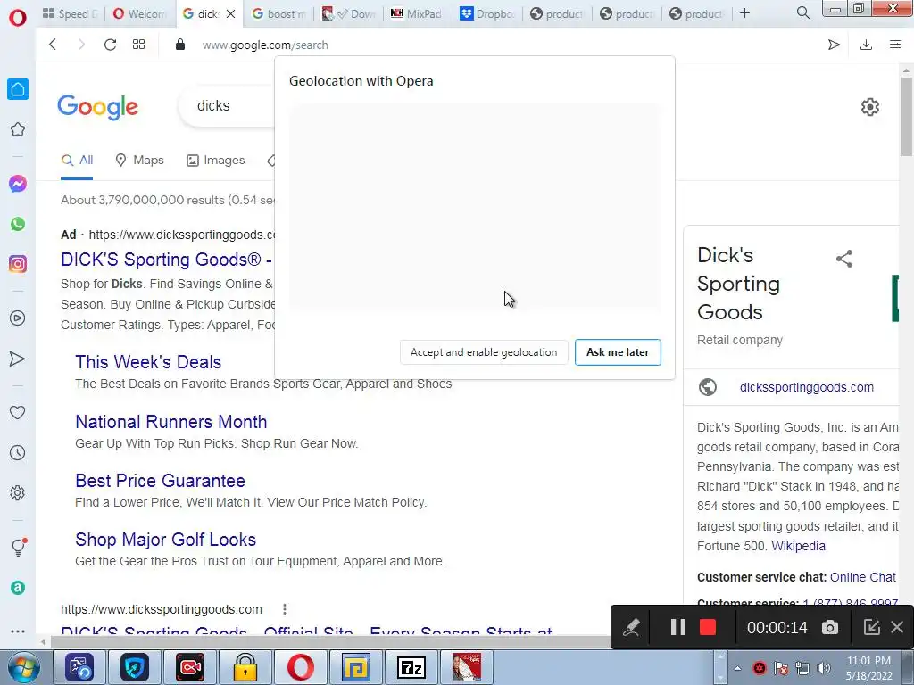
Task: Open Bookmarks star in sidebar
Action: tap(18, 129)
